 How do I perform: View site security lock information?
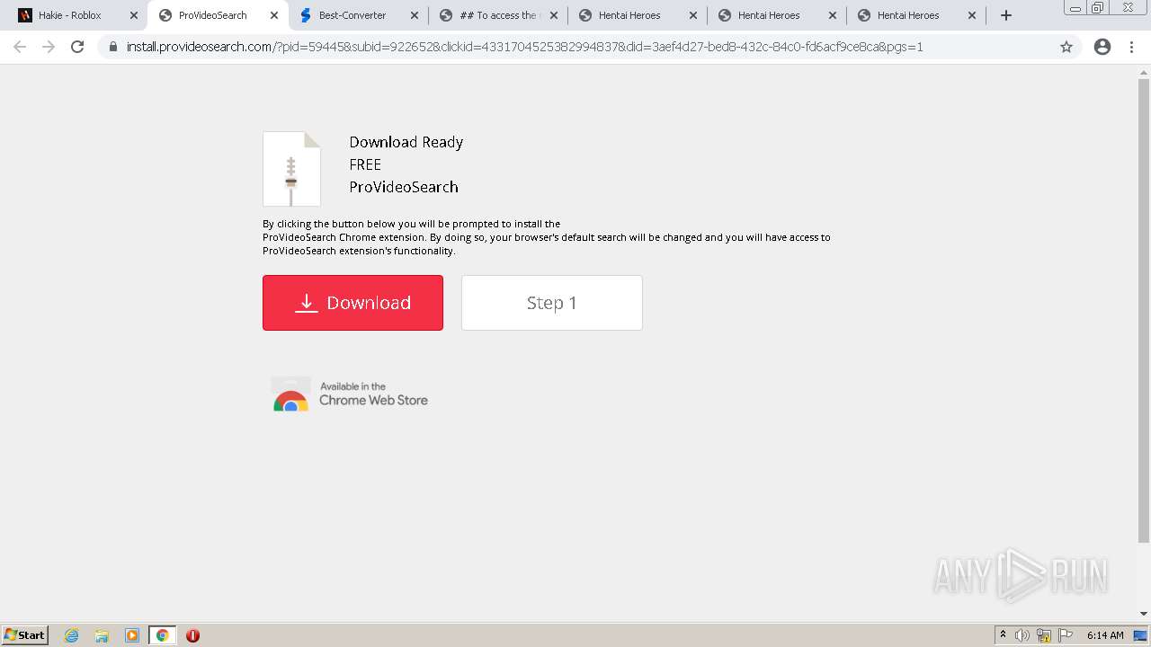[x=113, y=47]
